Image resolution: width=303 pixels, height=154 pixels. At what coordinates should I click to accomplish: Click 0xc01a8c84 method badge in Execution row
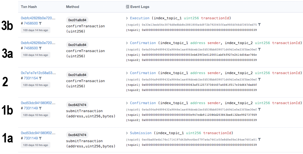pyautogui.click(x=77, y=20)
